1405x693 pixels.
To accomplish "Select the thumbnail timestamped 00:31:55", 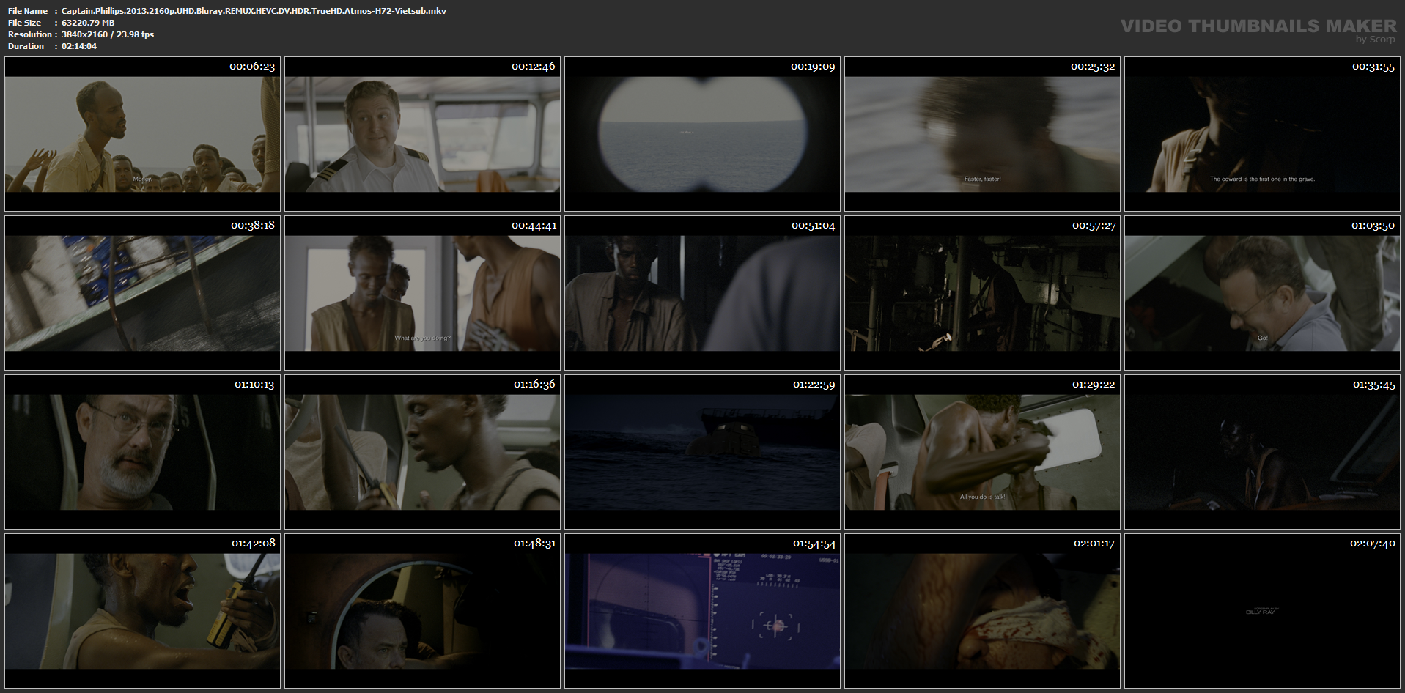I will tap(1262, 134).
